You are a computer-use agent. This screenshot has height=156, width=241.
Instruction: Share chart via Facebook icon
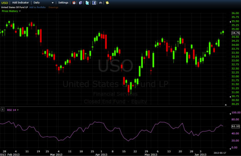94,3
